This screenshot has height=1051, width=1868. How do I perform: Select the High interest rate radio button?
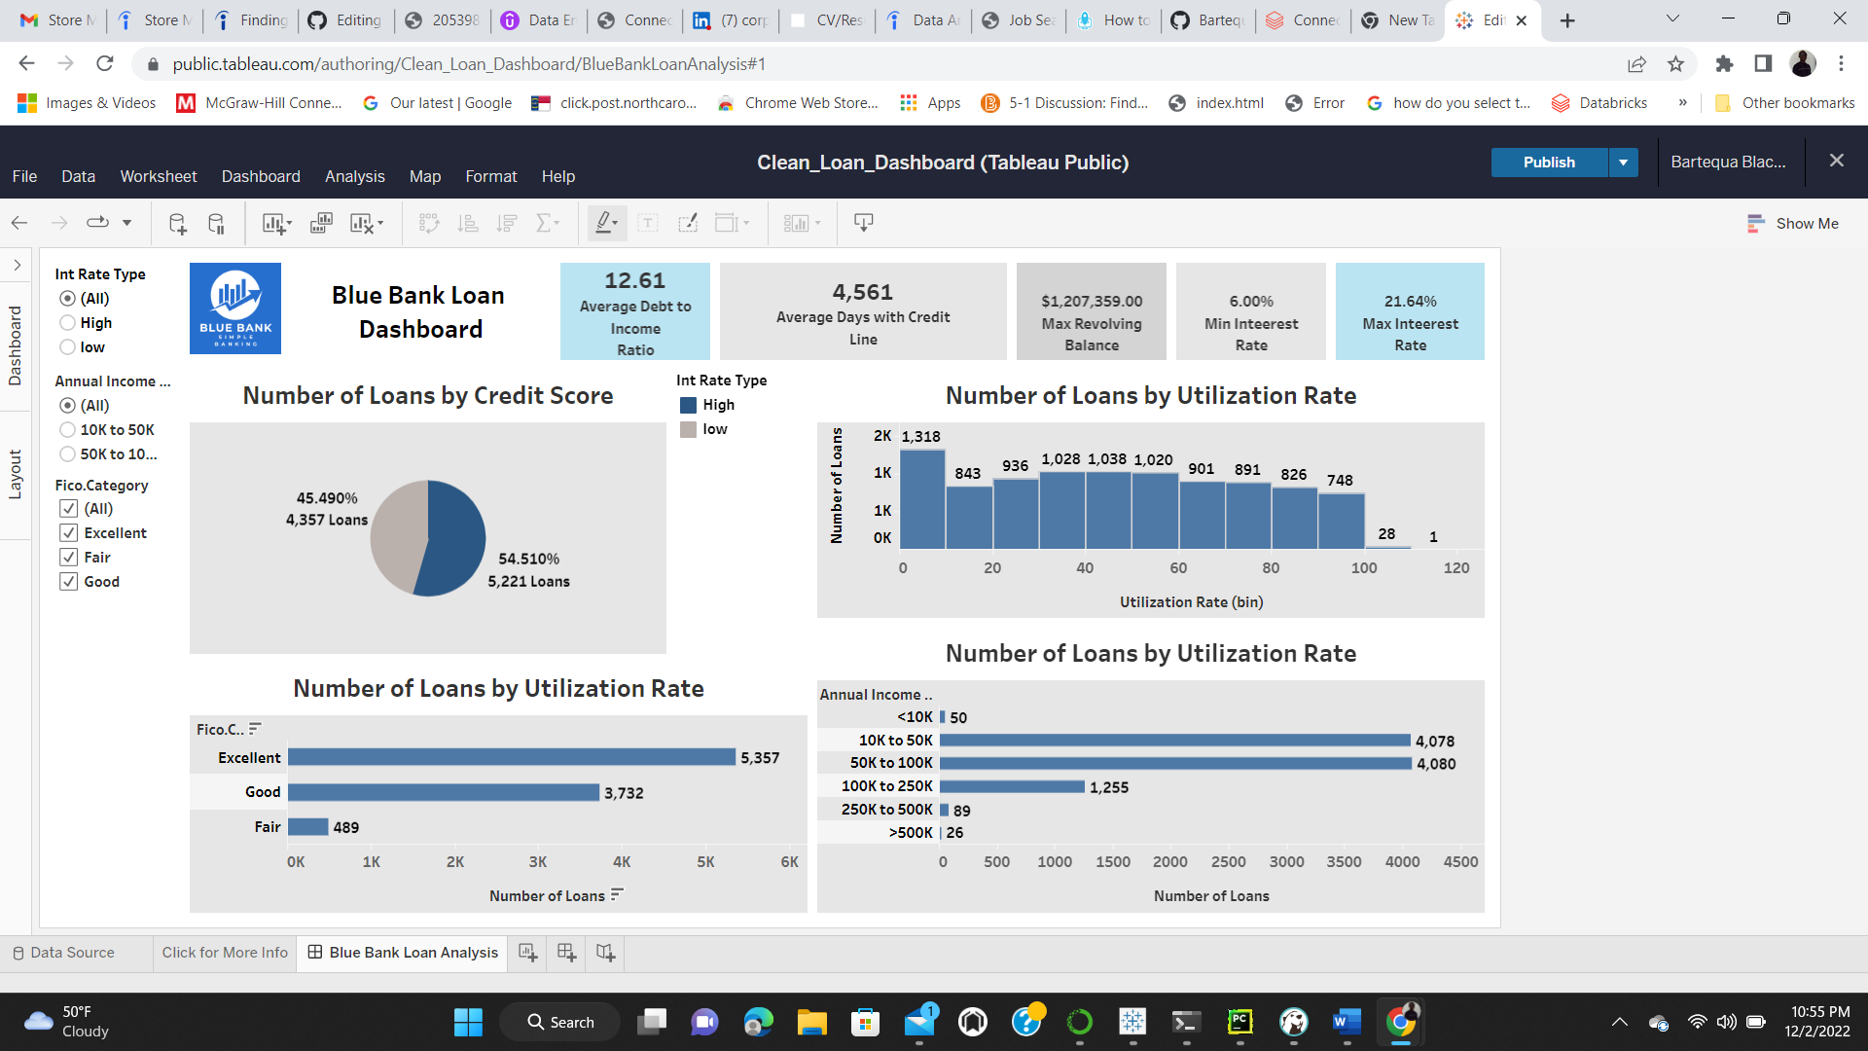point(67,322)
